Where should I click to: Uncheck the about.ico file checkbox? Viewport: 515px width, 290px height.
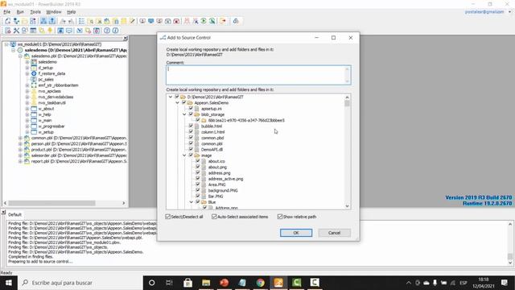[198, 161]
